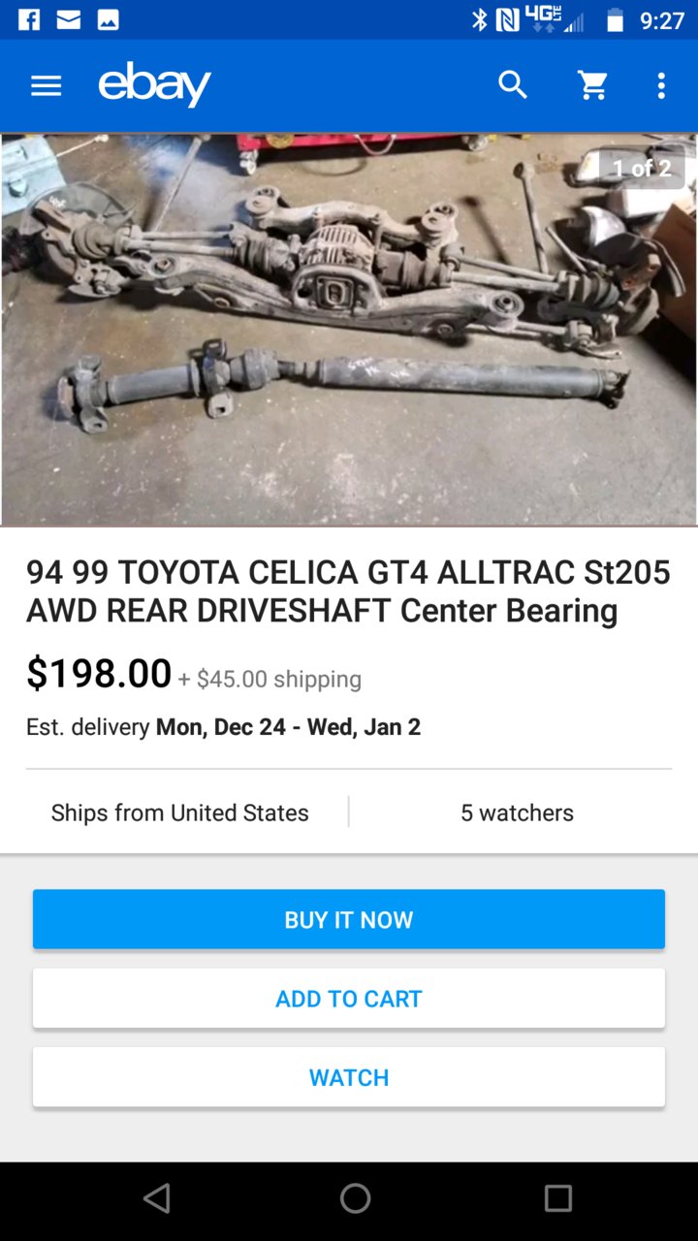This screenshot has width=698, height=1241.
Task: Open the search magnifier icon
Action: click(x=513, y=85)
